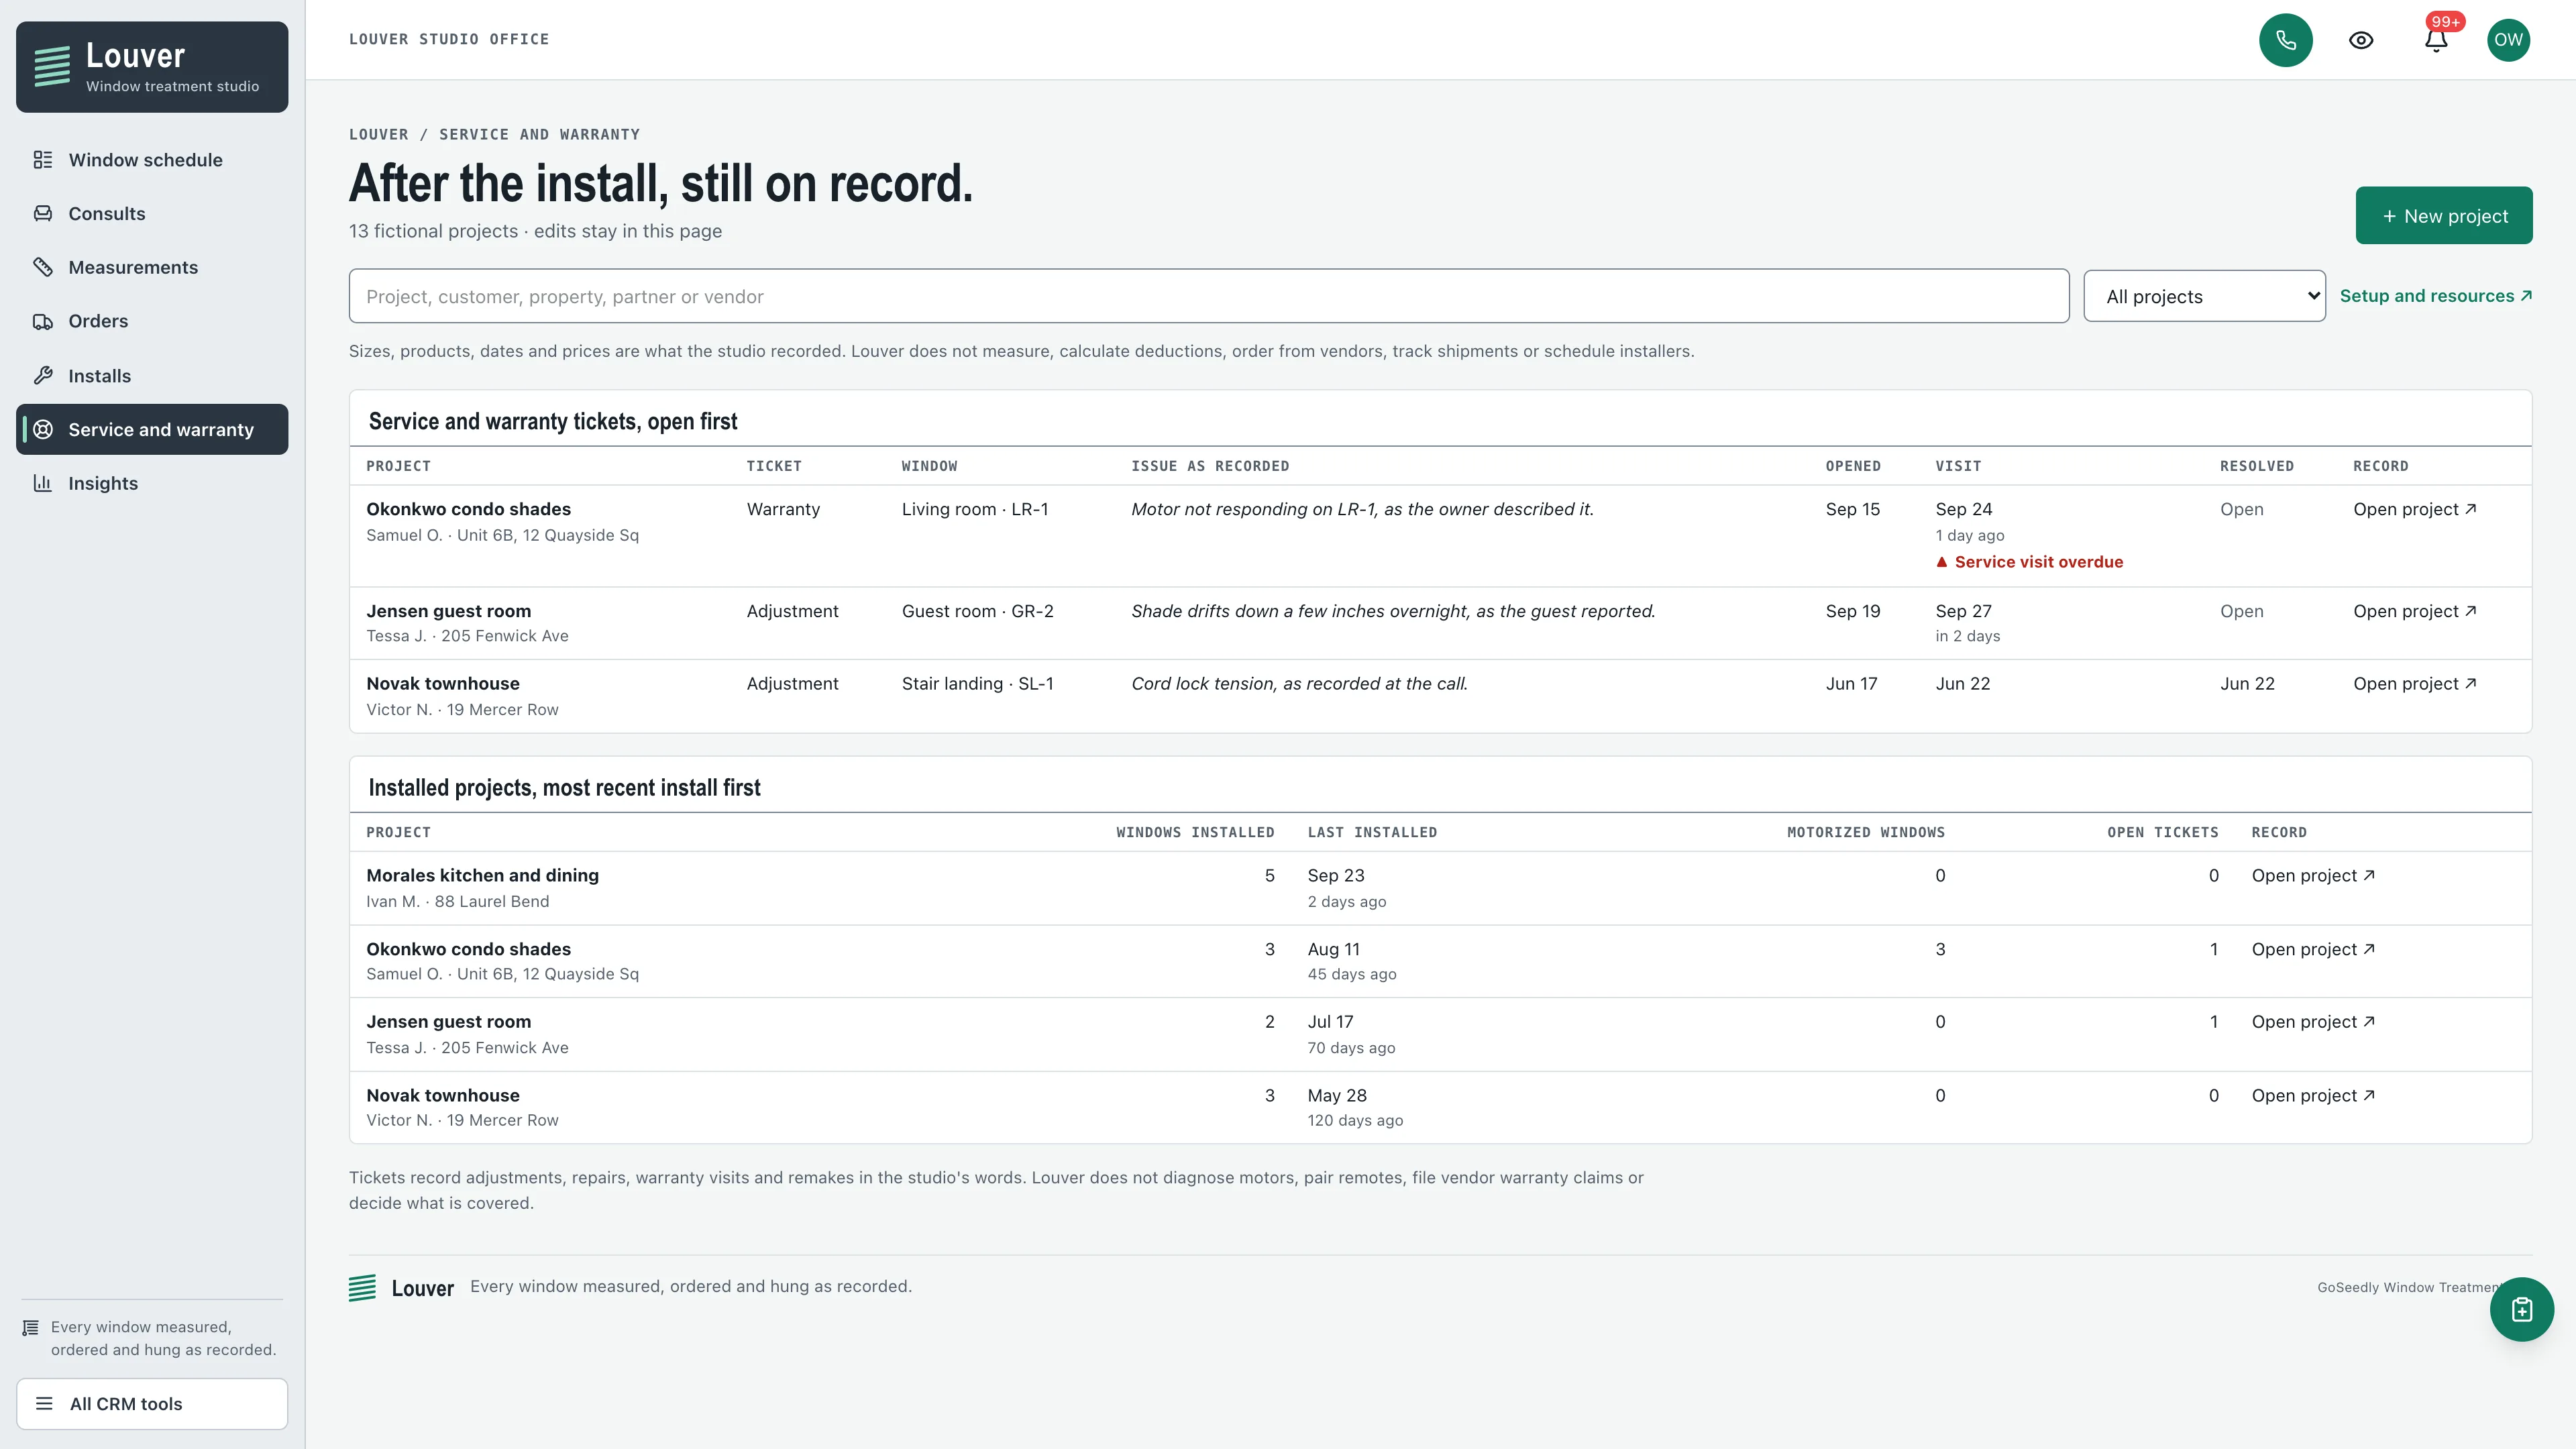Click the Service and warranty lifebuoy icon
This screenshot has width=2576, height=1449.
pyautogui.click(x=43, y=429)
